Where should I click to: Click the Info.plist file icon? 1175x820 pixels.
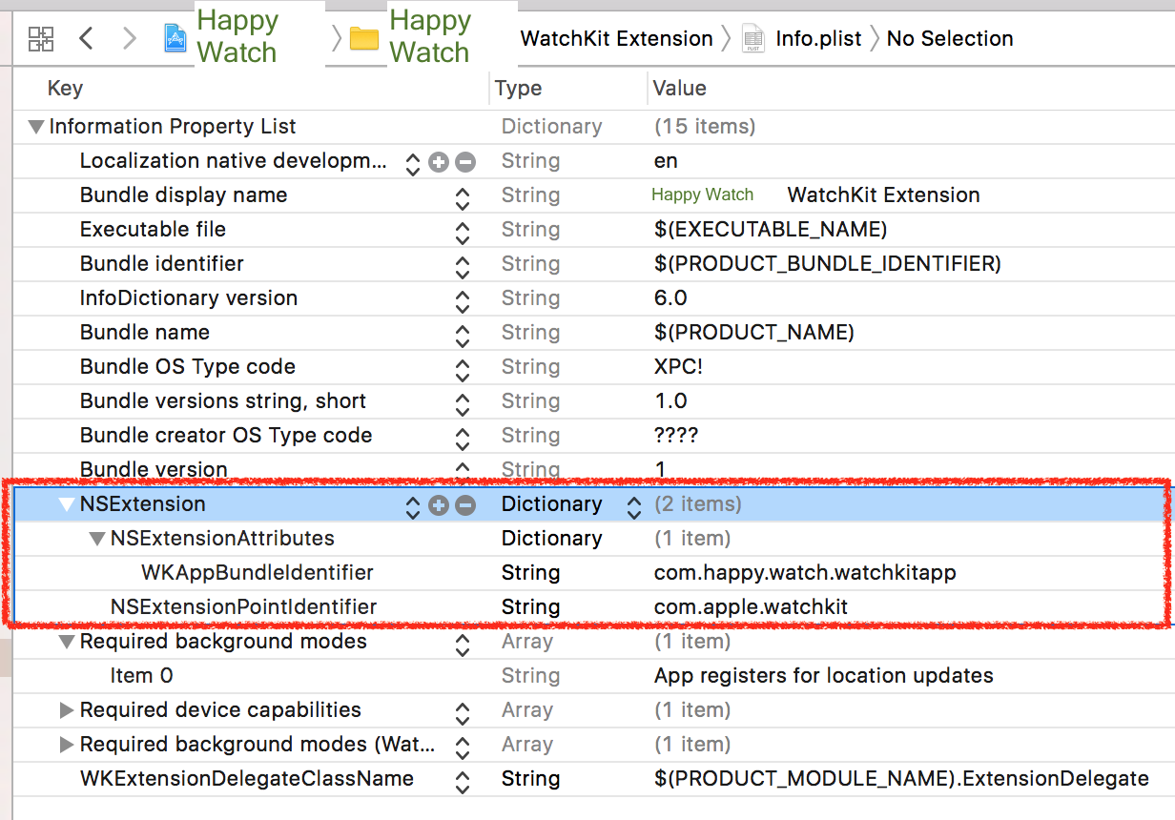[753, 38]
